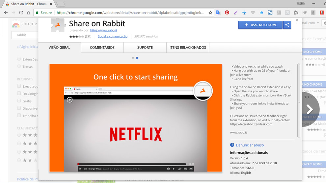Open the Política de Privacidade link
326x183 pixels.
28,179
